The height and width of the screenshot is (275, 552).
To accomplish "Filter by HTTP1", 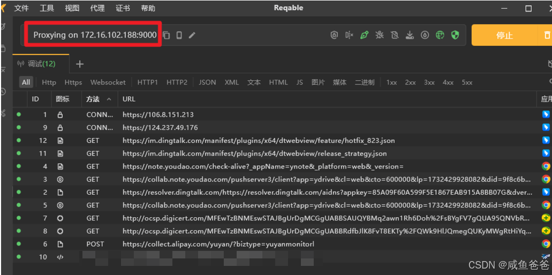I will [148, 82].
